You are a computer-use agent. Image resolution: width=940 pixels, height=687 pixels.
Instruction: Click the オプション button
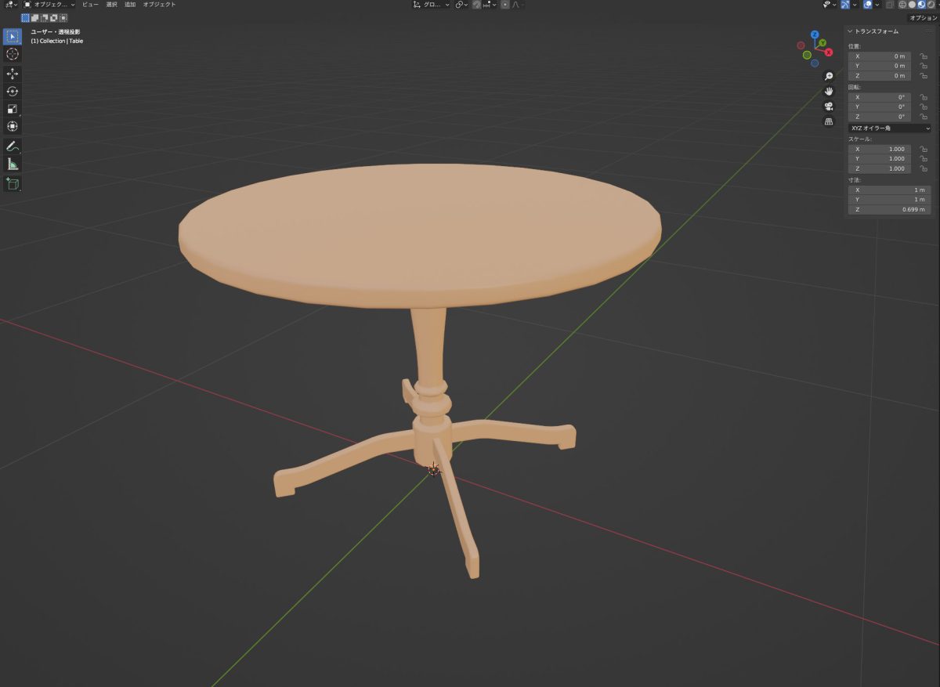(923, 17)
